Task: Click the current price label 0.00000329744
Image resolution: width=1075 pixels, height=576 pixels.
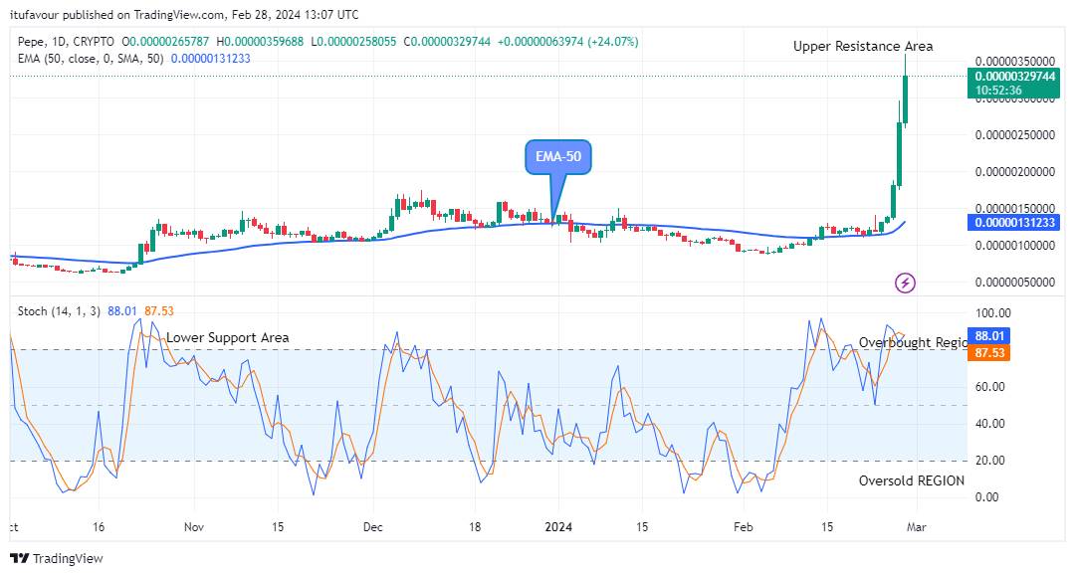Action: coord(1014,76)
